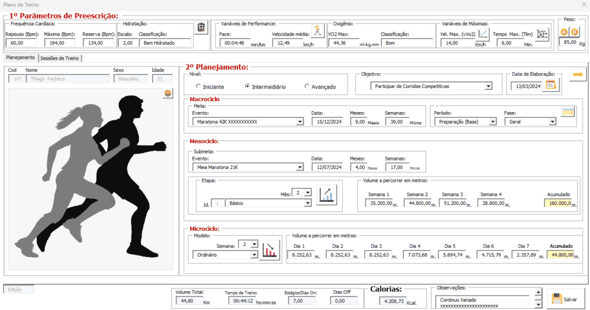Click the Pace field 00:04:48
590x310 pixels.
click(x=235, y=43)
